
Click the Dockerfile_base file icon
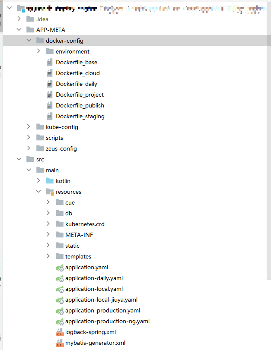[50, 62]
